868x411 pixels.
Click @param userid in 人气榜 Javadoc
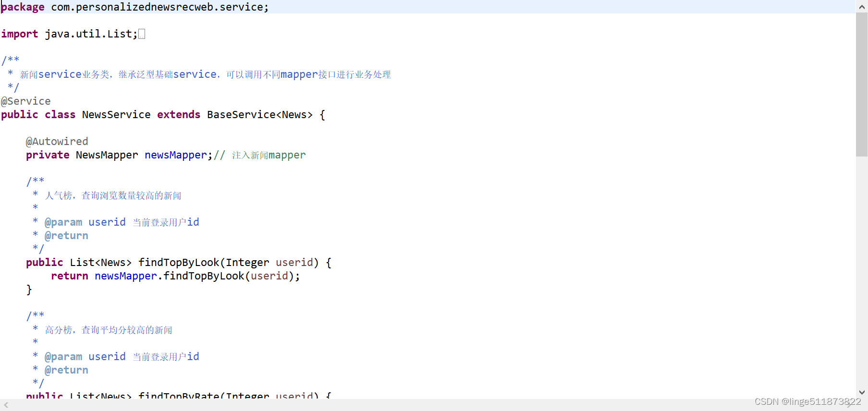pyautogui.click(x=85, y=222)
